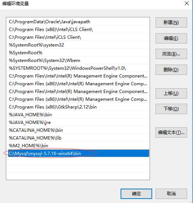Select %JAVA_HOME%\jre entry

pyautogui.click(x=79, y=123)
